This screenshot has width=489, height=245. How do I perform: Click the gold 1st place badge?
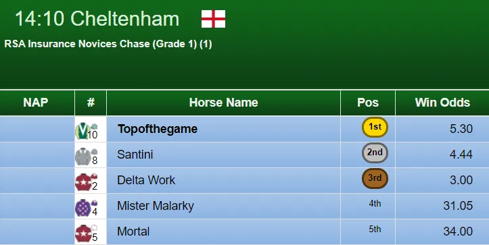click(375, 127)
